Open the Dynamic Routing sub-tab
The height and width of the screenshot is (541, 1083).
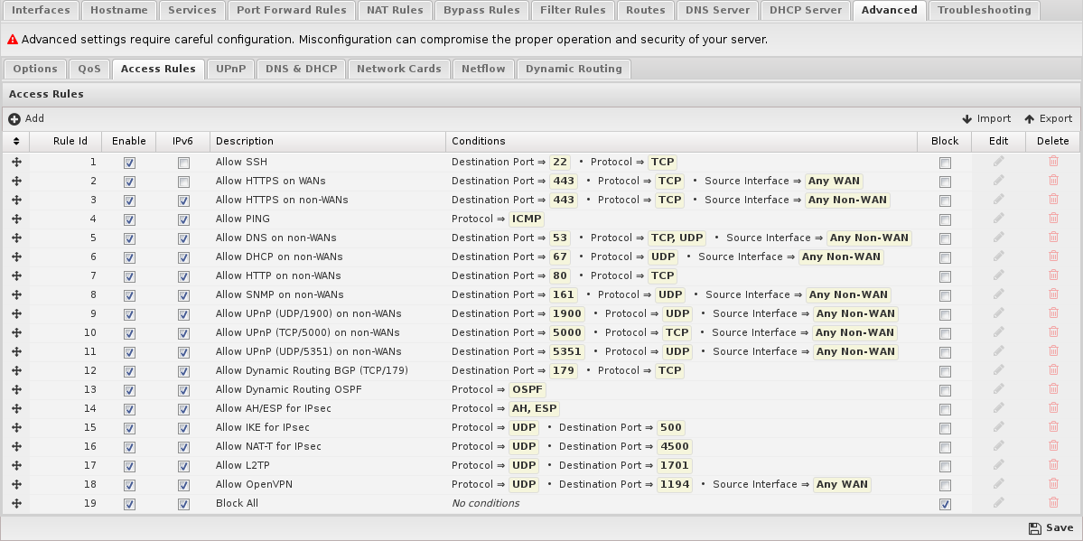pos(574,70)
